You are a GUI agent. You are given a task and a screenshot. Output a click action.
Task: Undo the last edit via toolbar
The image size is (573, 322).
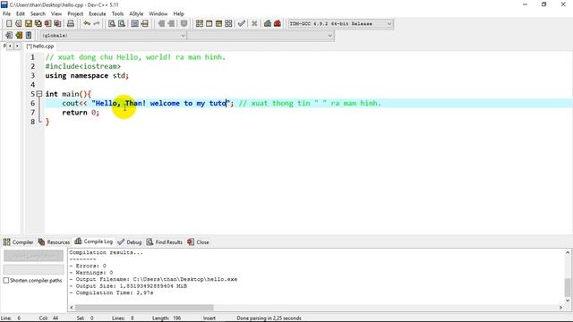pos(87,24)
